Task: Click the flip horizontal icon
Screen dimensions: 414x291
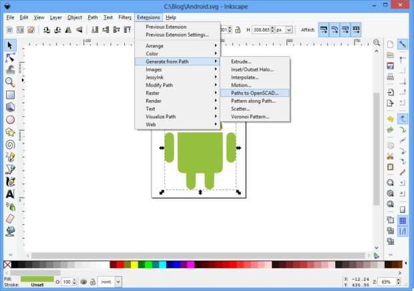Action: [x=68, y=30]
